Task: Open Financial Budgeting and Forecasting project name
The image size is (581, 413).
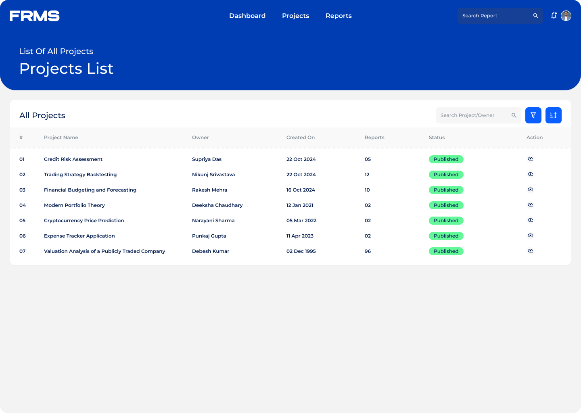Action: click(x=90, y=190)
